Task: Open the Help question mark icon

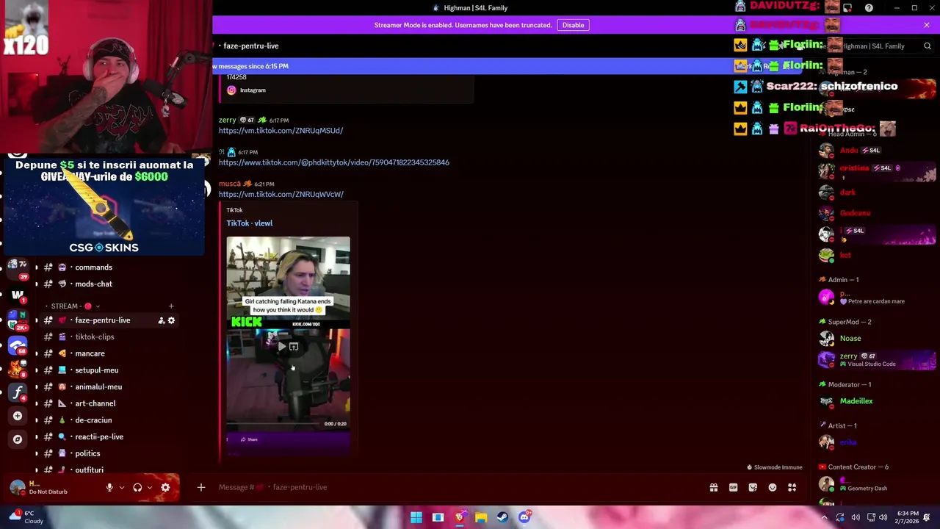Action: [x=869, y=8]
